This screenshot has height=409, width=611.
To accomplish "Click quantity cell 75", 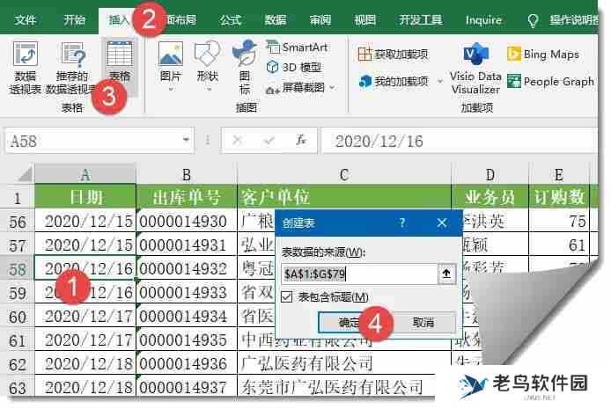I will (559, 222).
